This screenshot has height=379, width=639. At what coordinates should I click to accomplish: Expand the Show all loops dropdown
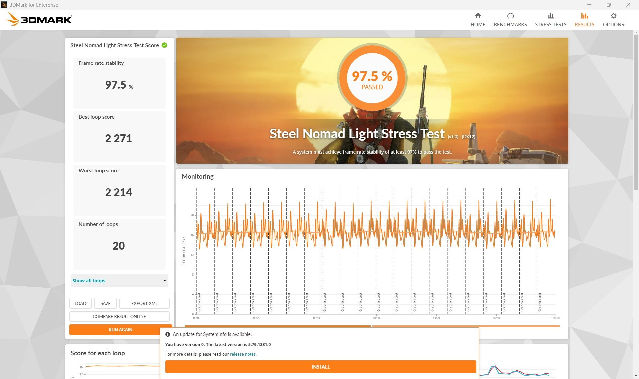(119, 280)
